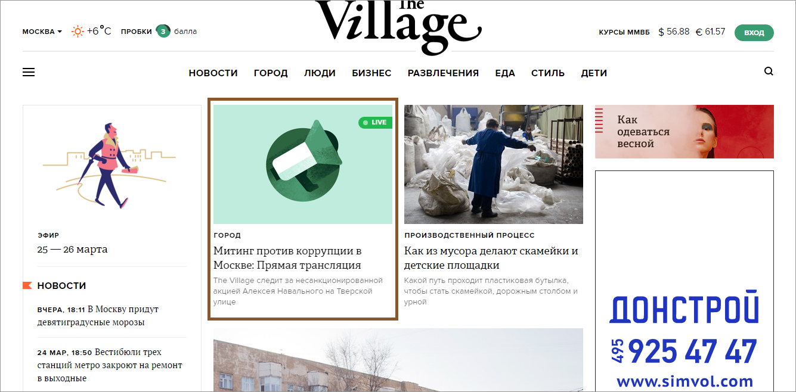
Task: Click the green traffic score badge
Action: [163, 31]
